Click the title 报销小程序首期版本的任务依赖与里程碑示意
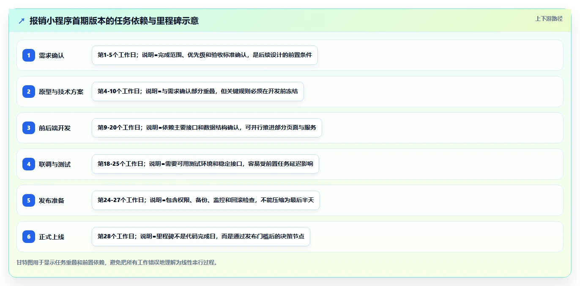This screenshot has width=580, height=286. (114, 21)
